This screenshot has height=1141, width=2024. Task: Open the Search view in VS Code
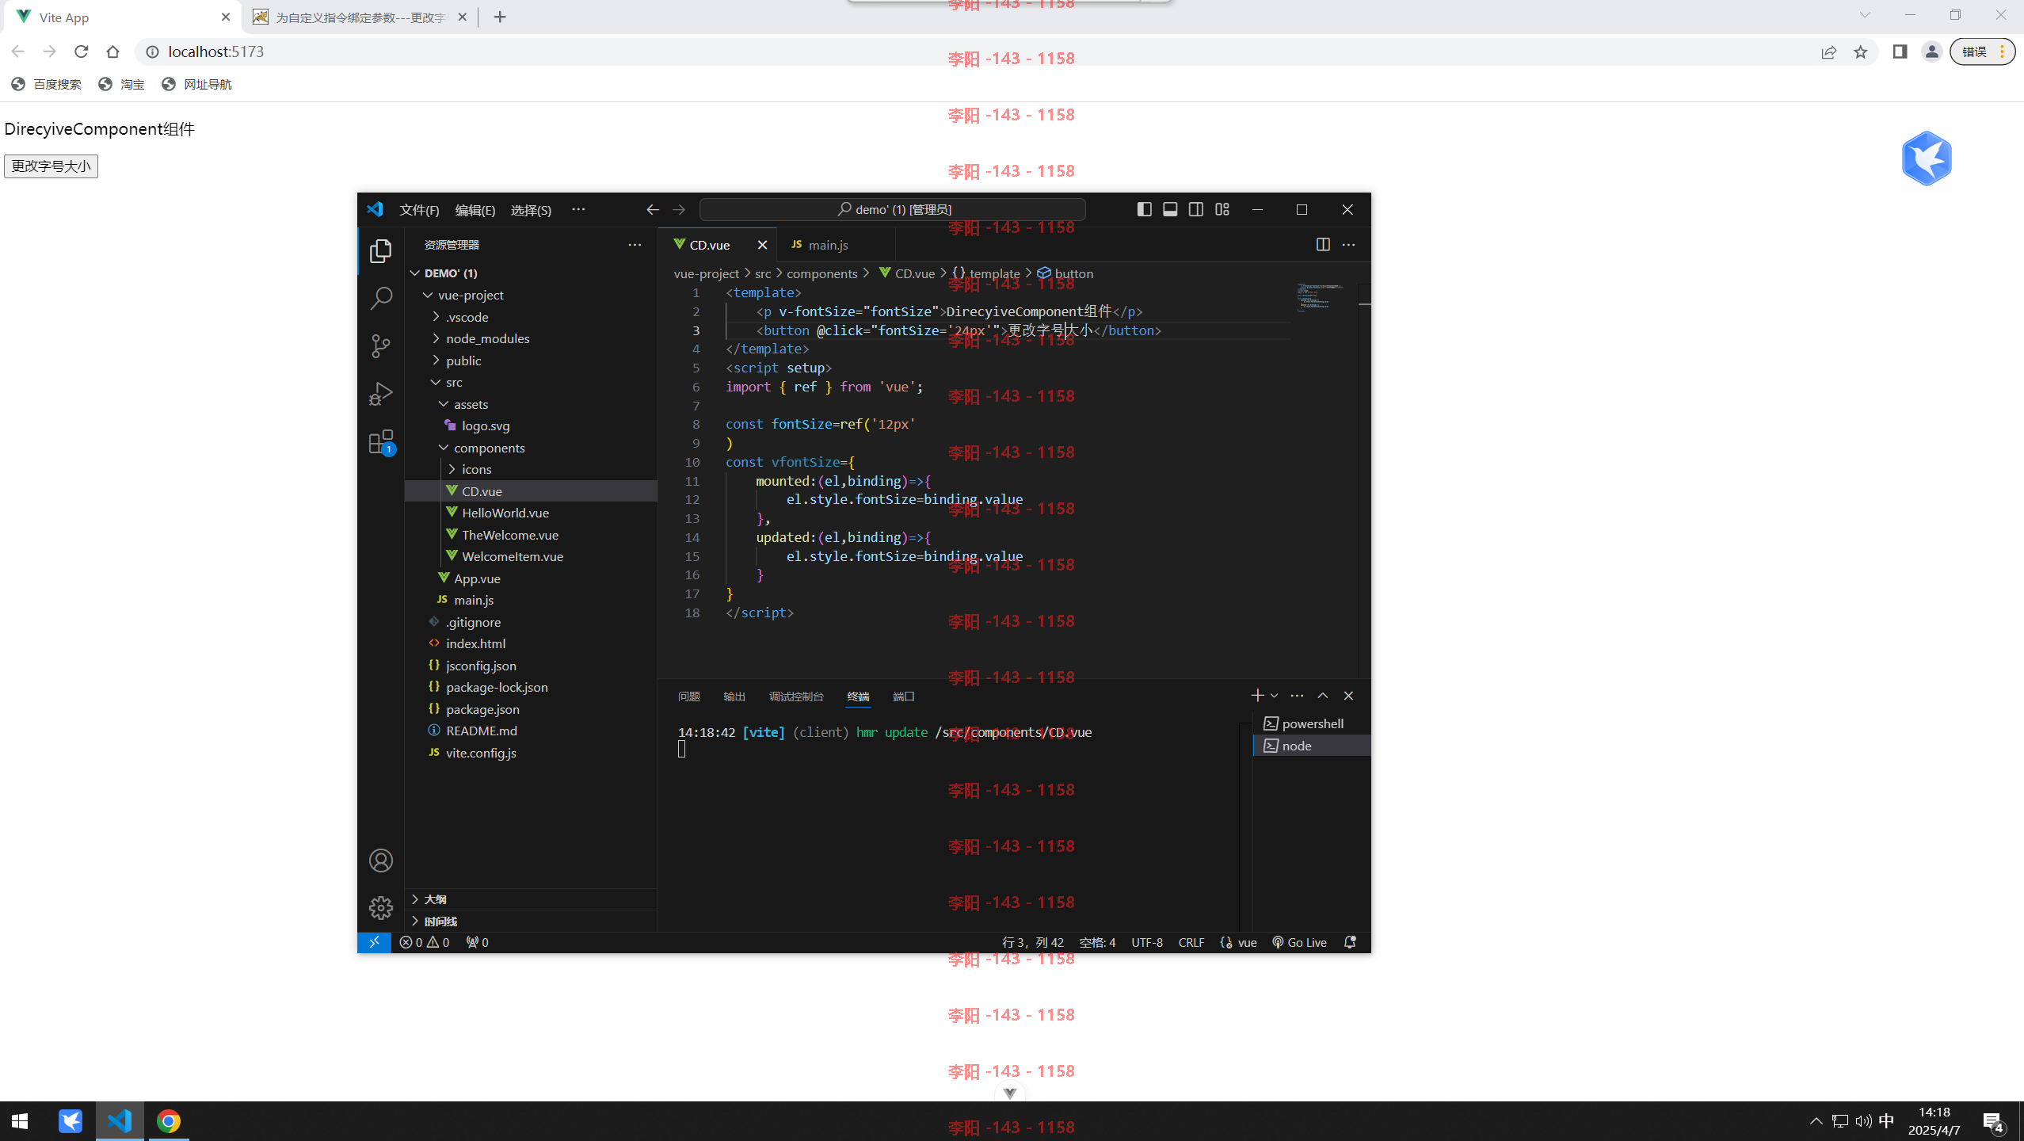pyautogui.click(x=381, y=299)
